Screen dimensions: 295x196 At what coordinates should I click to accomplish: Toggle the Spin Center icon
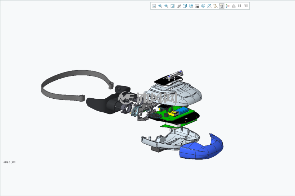tap(228, 6)
